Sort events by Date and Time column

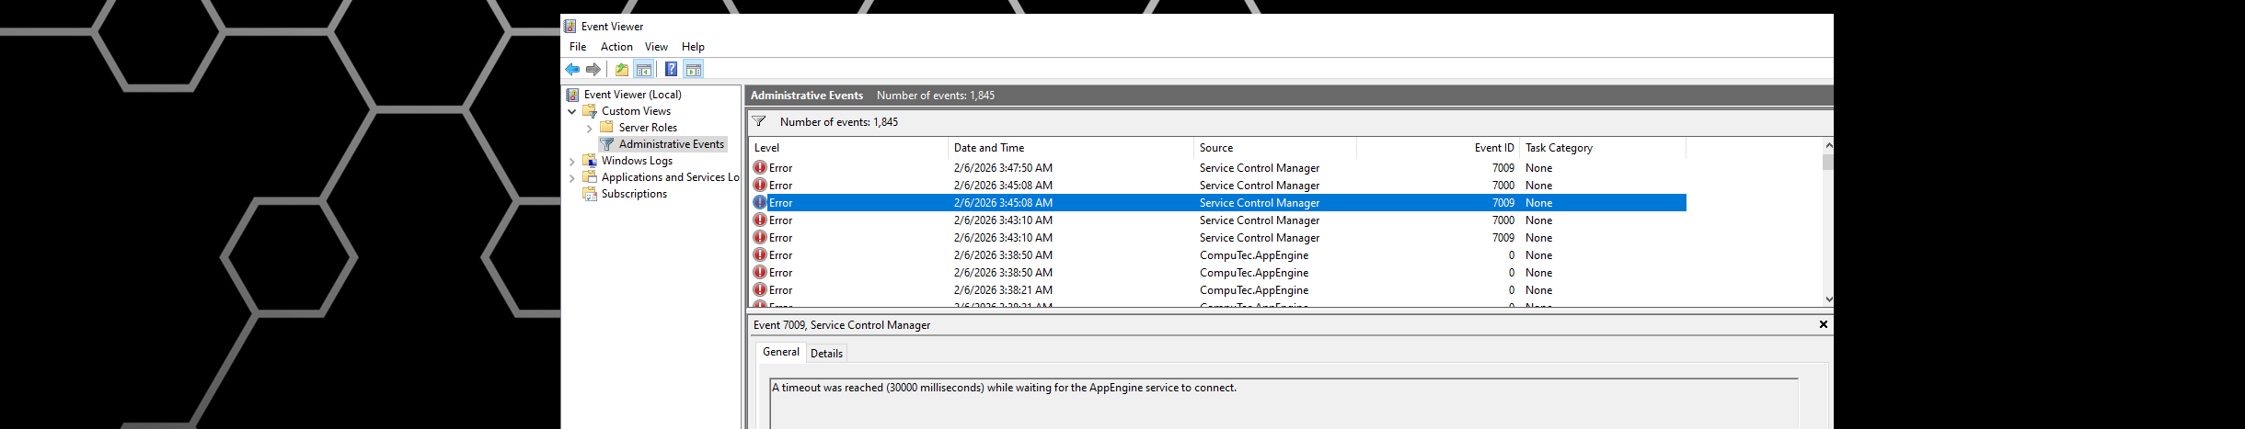(x=988, y=148)
